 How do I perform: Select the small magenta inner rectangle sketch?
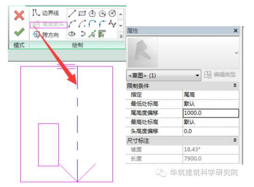click(x=48, y=145)
